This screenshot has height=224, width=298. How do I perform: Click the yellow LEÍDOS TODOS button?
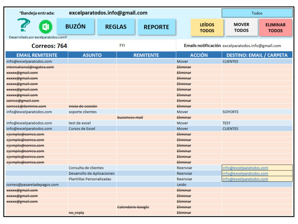coord(207,28)
